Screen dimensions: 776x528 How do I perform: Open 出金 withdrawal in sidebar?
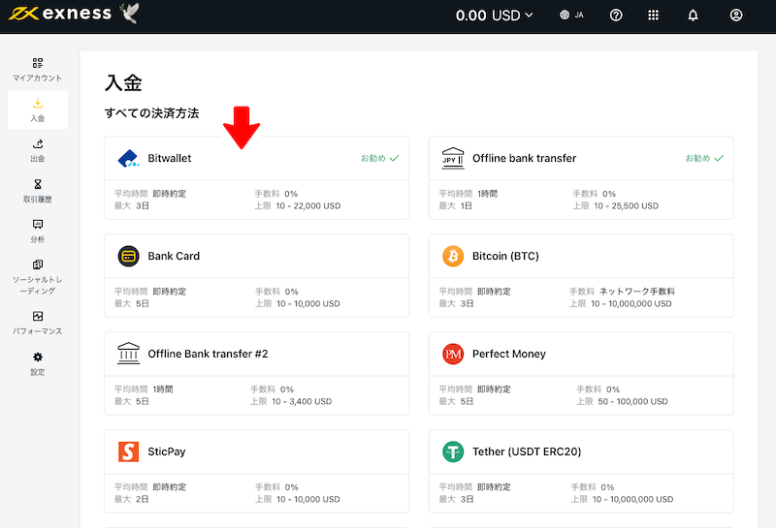pyautogui.click(x=38, y=150)
